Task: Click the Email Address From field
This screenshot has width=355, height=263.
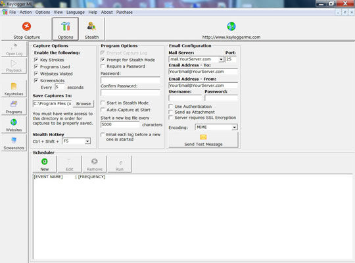Action: pyautogui.click(x=203, y=85)
